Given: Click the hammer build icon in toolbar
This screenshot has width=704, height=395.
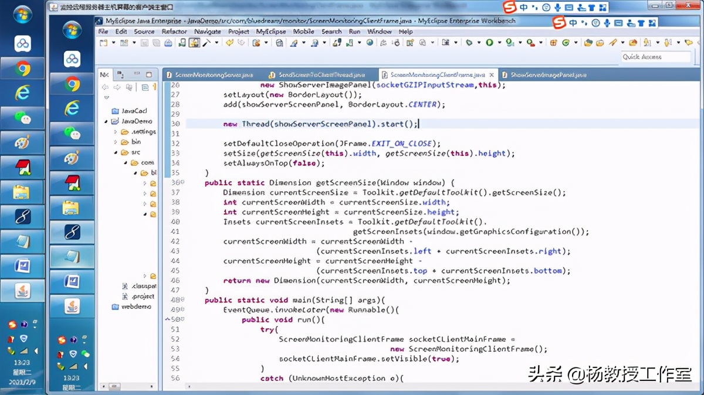Looking at the screenshot, I should tap(206, 43).
